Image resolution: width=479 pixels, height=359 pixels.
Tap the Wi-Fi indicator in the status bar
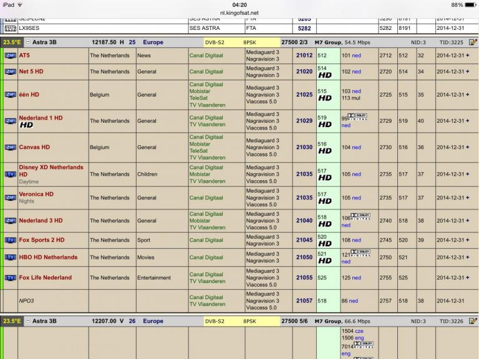coord(20,5)
